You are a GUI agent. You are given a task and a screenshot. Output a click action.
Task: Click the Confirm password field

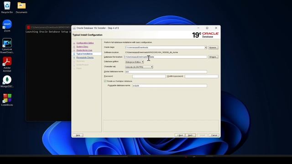[202, 77]
